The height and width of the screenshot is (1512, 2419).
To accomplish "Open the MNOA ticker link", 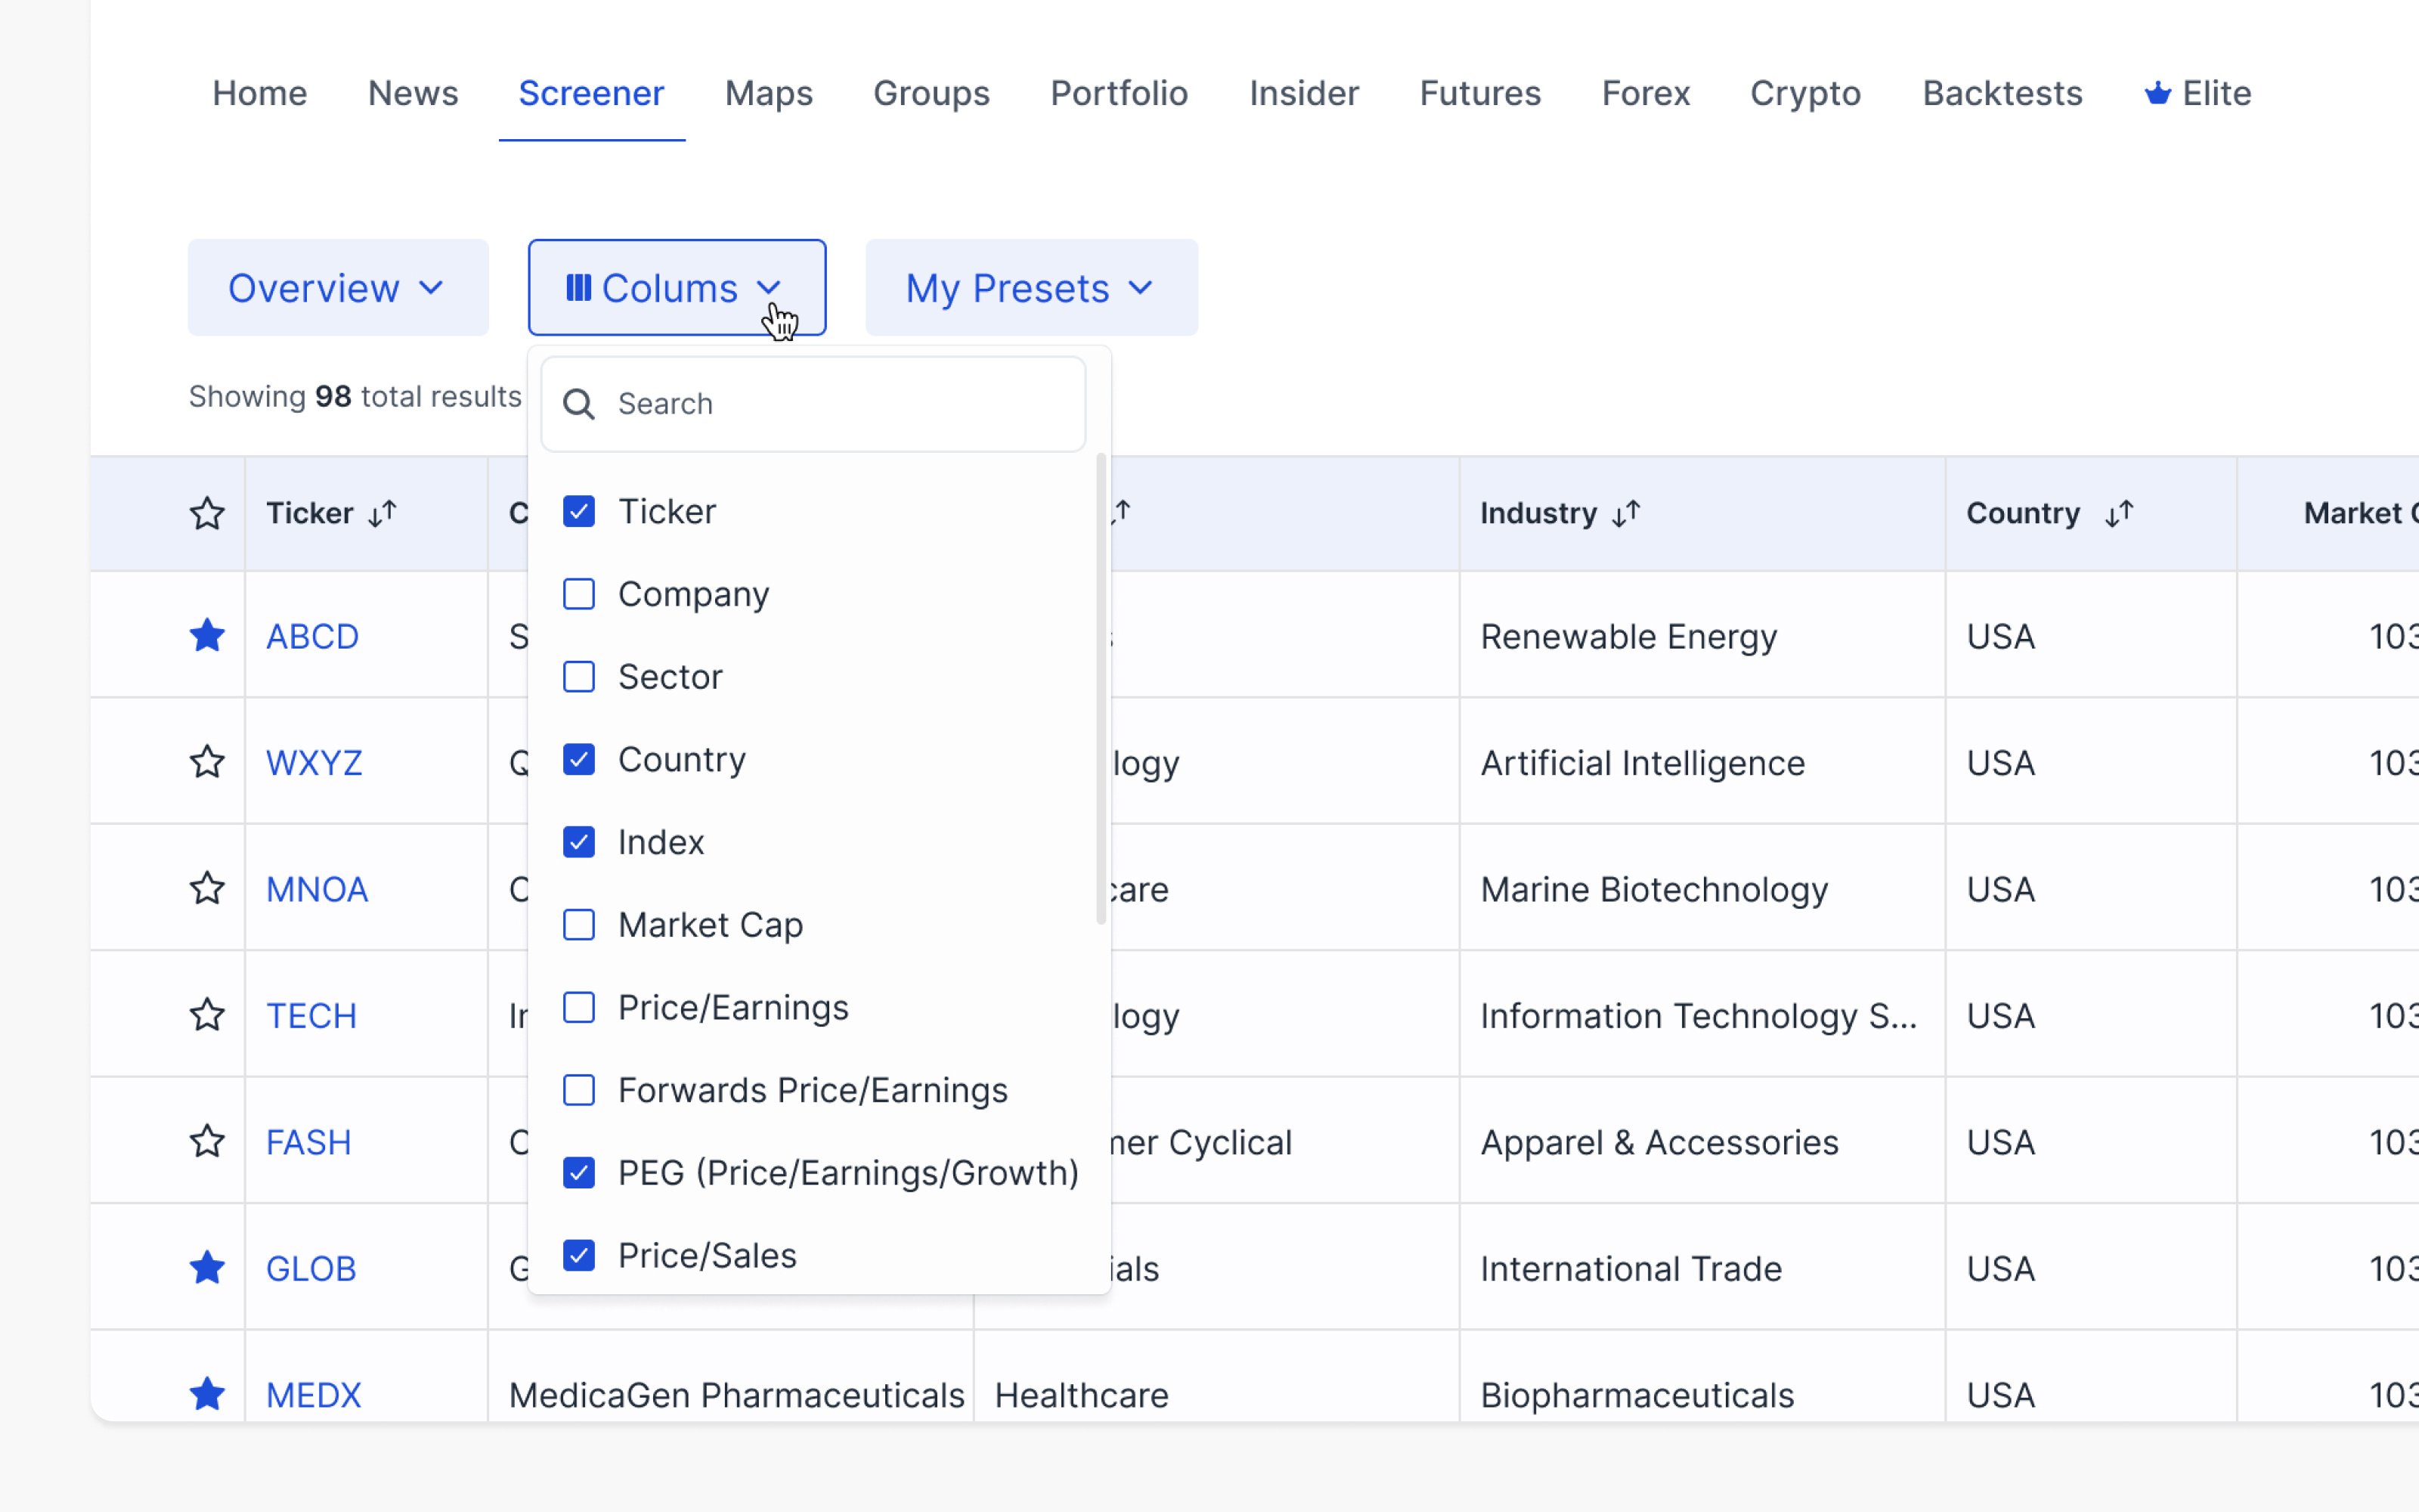I will tap(317, 889).
